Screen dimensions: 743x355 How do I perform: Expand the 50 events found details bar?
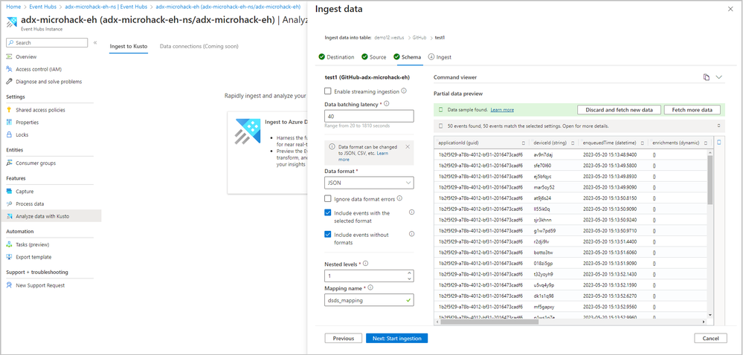click(718, 126)
